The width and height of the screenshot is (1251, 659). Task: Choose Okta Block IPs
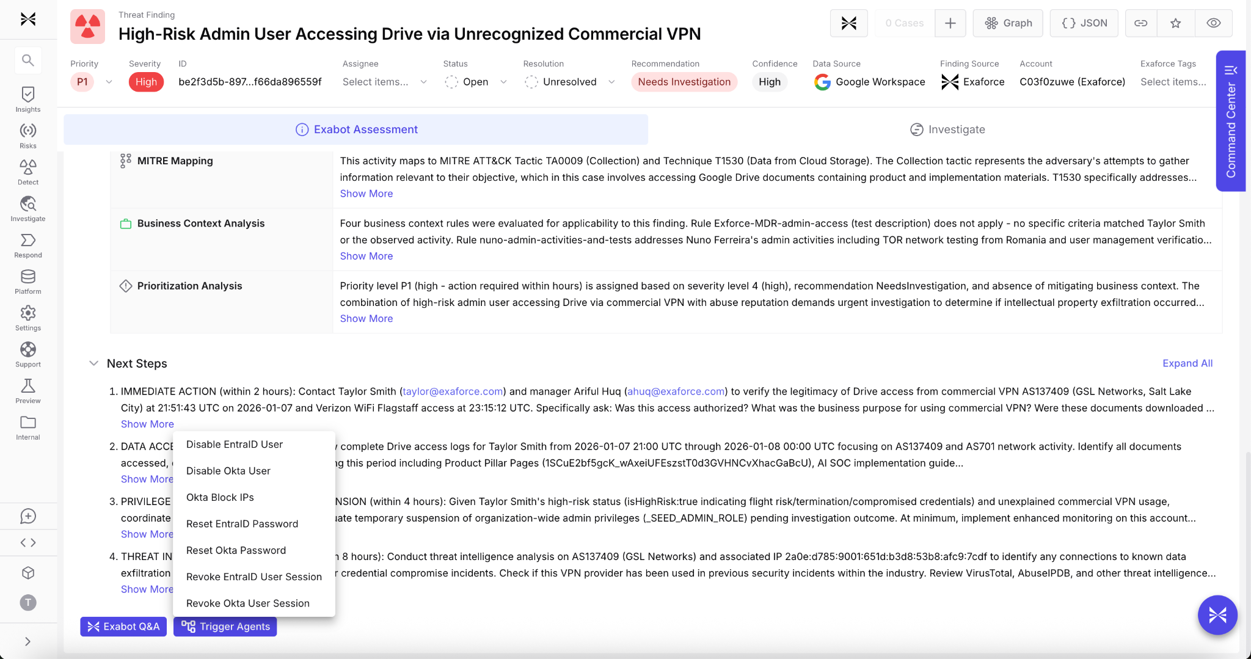[254, 497]
